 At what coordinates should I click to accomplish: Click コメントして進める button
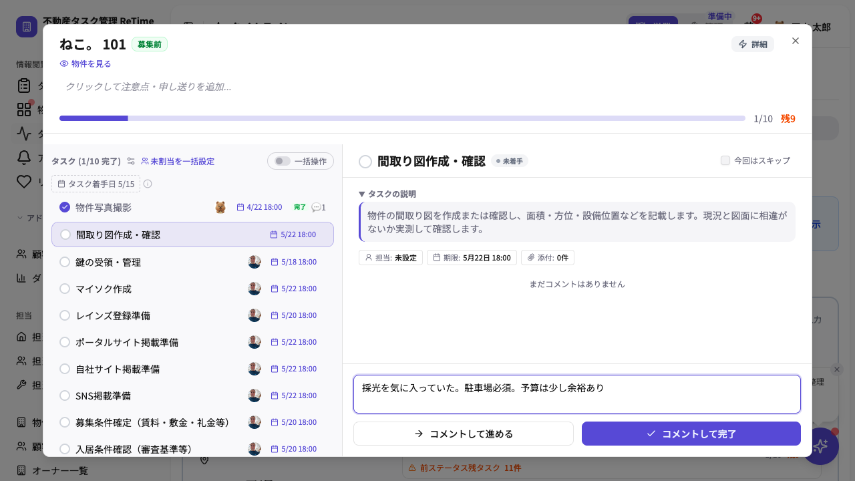[464, 434]
